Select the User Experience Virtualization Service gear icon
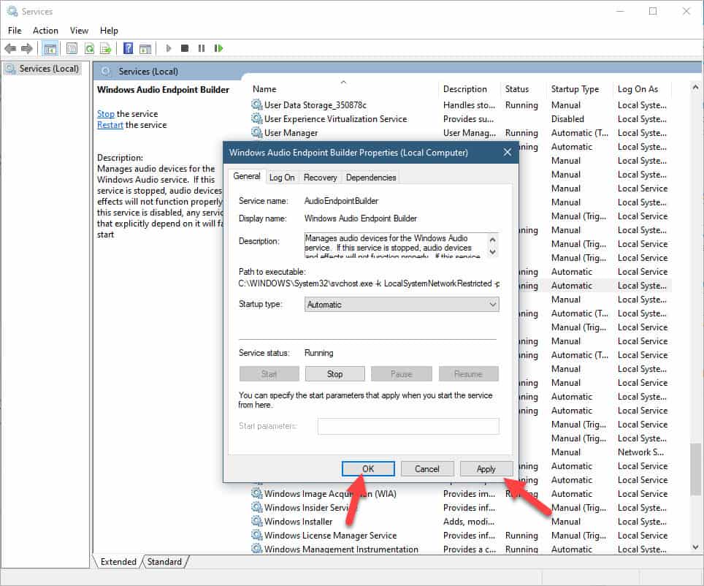Image resolution: width=704 pixels, height=586 pixels. 256,118
